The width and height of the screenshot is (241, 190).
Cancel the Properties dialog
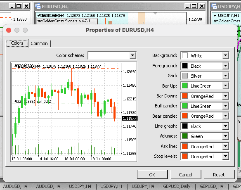coord(186,175)
